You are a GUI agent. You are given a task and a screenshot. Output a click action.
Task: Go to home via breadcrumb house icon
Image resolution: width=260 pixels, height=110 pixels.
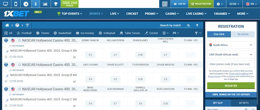pos(7,25)
